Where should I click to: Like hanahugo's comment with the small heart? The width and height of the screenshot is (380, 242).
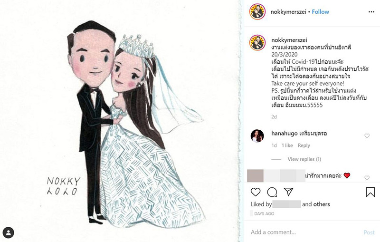pos(367,136)
